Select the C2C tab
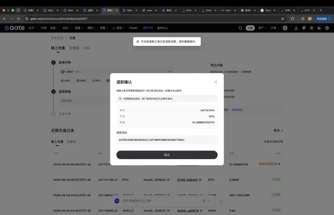The width and height of the screenshot is (334, 215). (86, 48)
